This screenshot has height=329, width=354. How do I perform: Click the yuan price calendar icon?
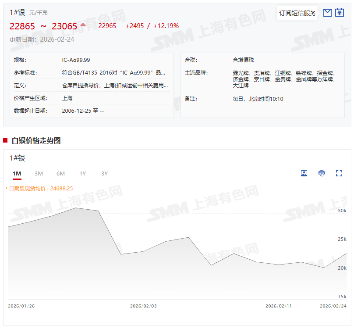point(340,13)
